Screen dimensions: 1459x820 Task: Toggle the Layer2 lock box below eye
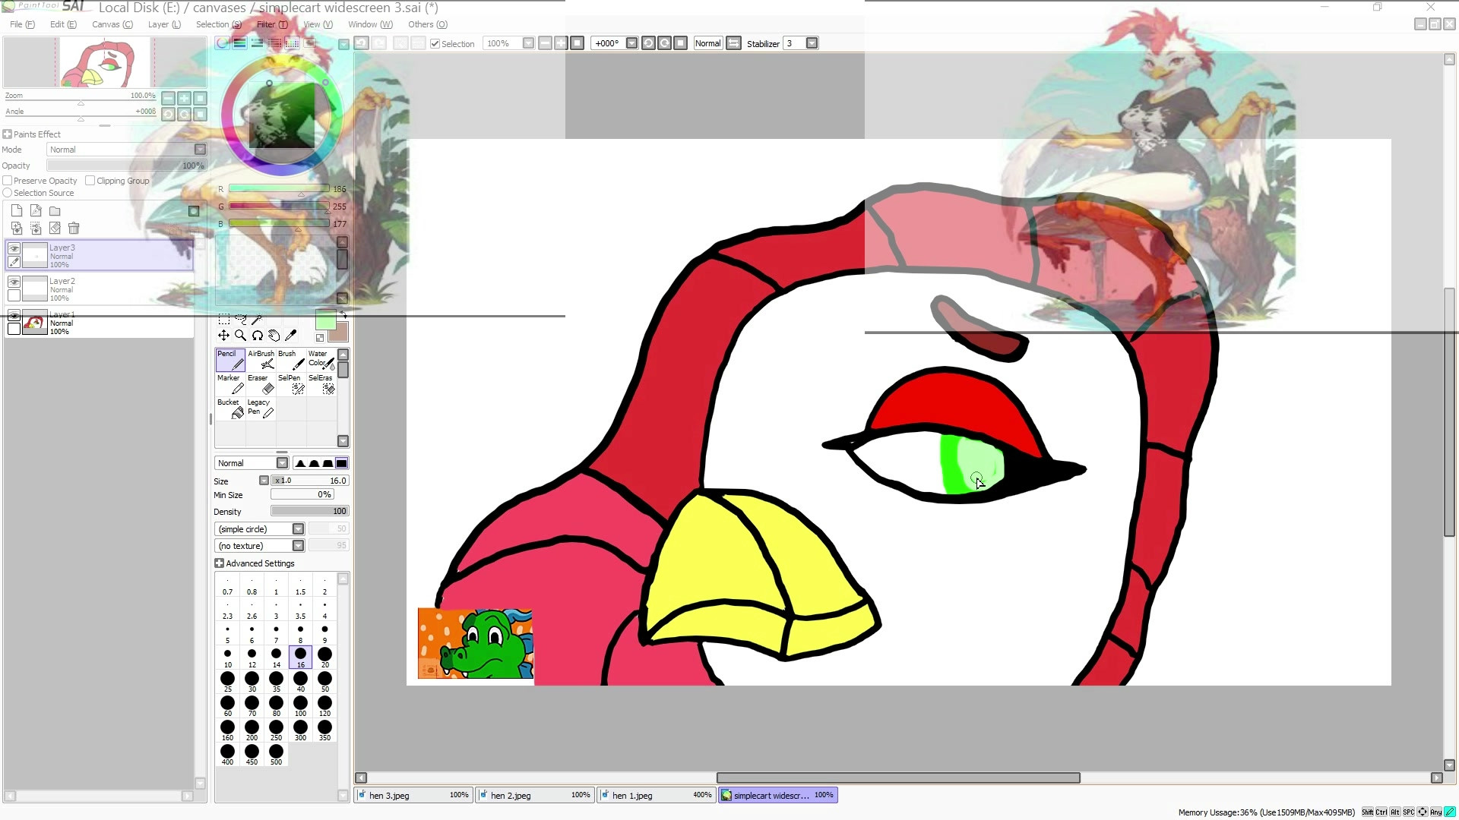coord(14,295)
